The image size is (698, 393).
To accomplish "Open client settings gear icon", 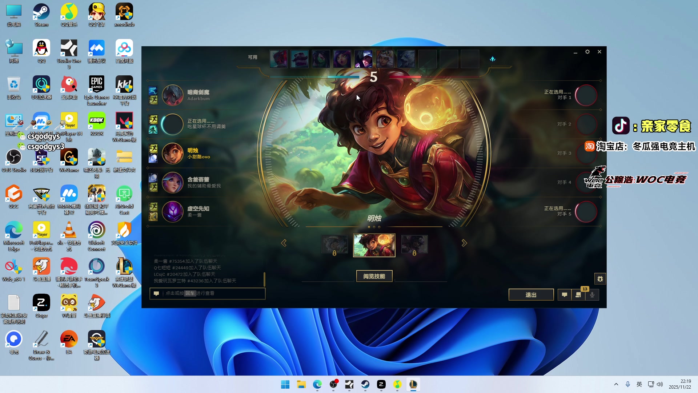I will click(x=587, y=52).
